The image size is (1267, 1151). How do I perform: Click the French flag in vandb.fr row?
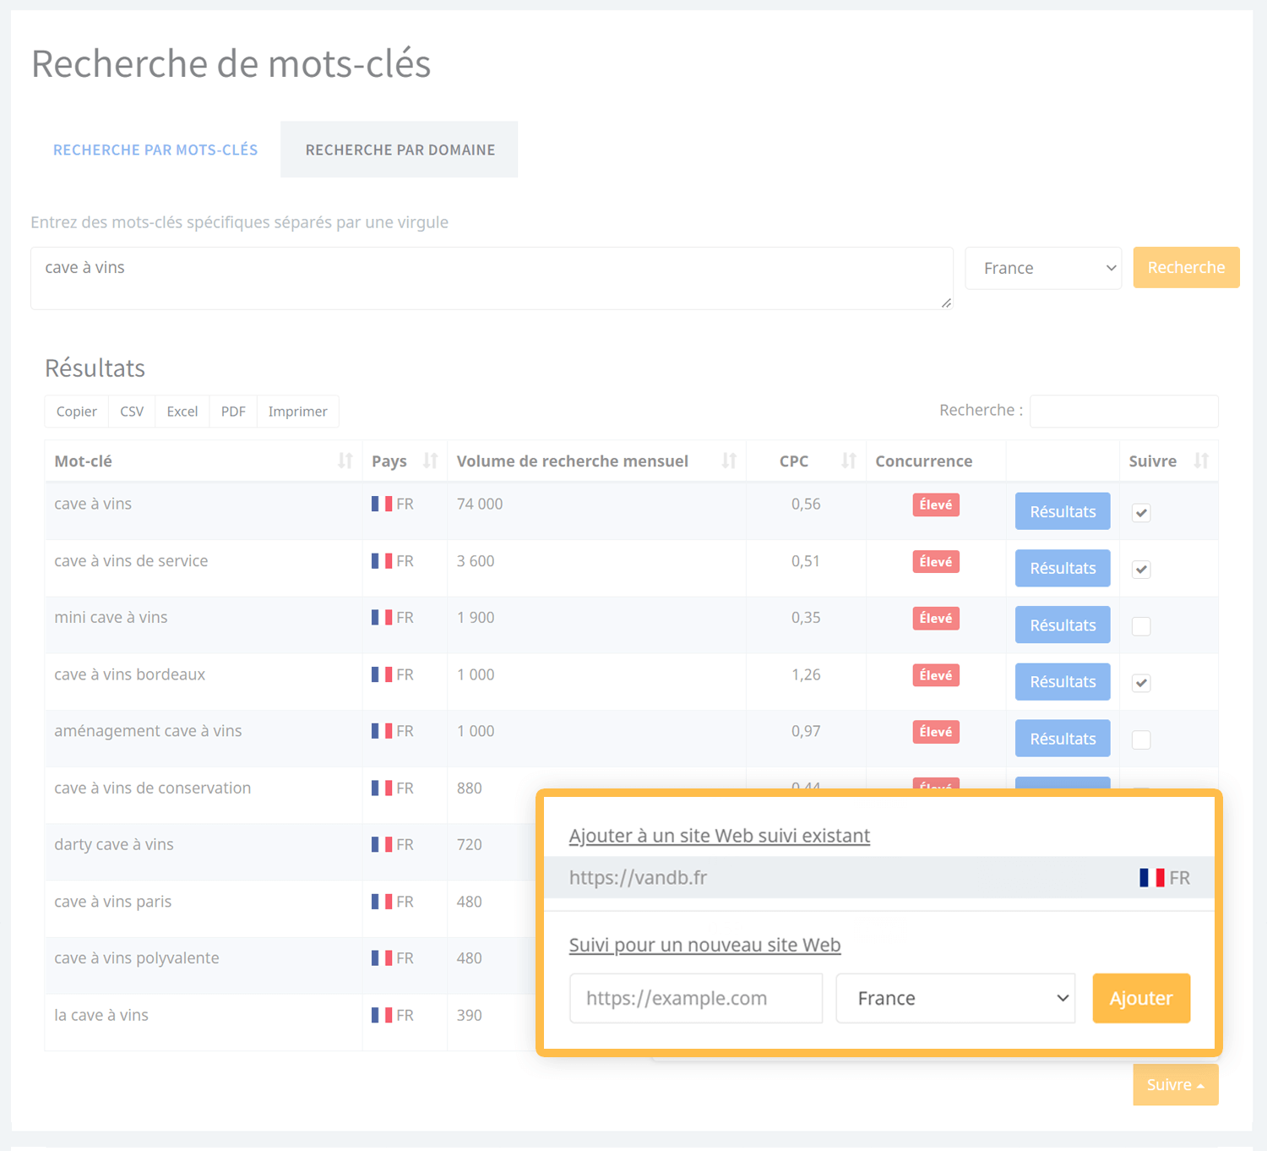click(1151, 878)
